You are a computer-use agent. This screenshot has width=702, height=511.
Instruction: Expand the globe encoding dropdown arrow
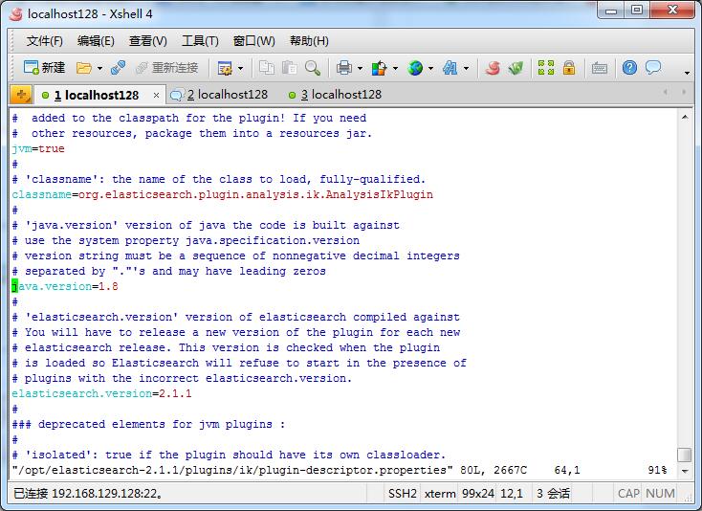430,69
